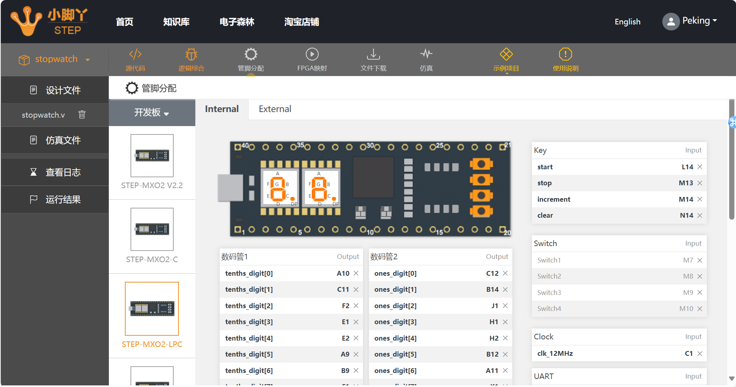Image resolution: width=736 pixels, height=387 pixels.
Task: Remove tenths_digit[0] pin A10 assignment
Action: (356, 273)
